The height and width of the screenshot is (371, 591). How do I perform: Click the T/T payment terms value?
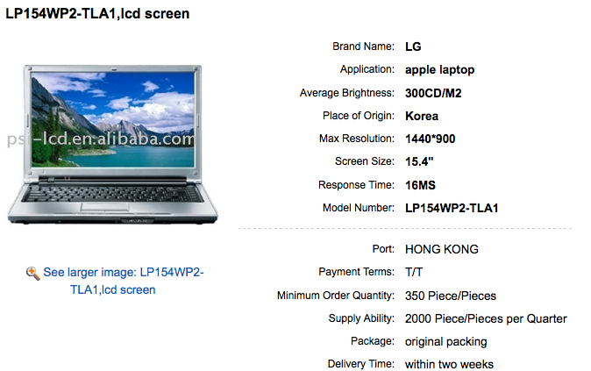pos(414,272)
